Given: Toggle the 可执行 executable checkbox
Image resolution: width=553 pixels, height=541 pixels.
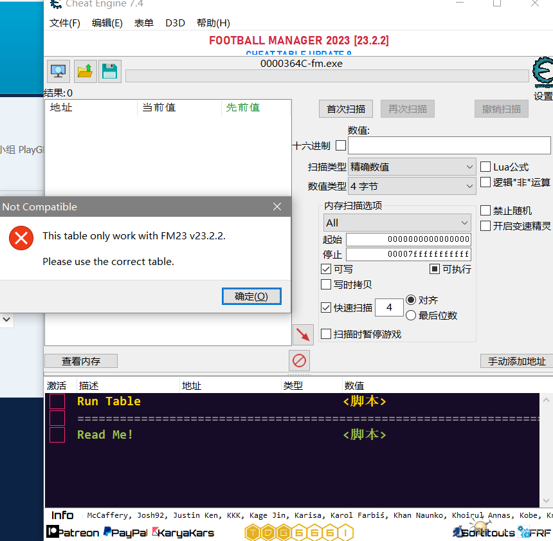Looking at the screenshot, I should (435, 269).
